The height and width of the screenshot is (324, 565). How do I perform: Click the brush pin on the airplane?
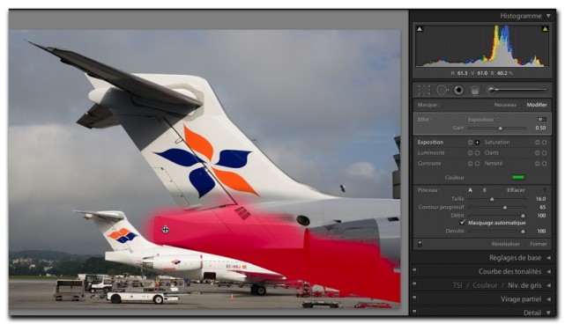click(x=165, y=229)
